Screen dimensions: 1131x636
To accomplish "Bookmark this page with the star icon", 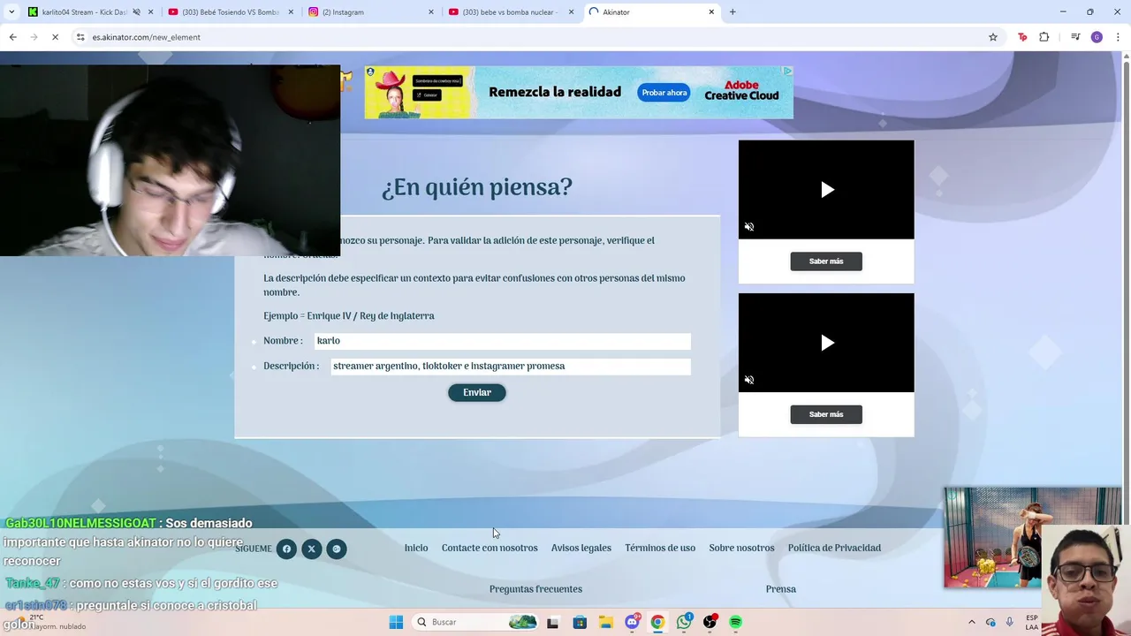I will (x=993, y=37).
